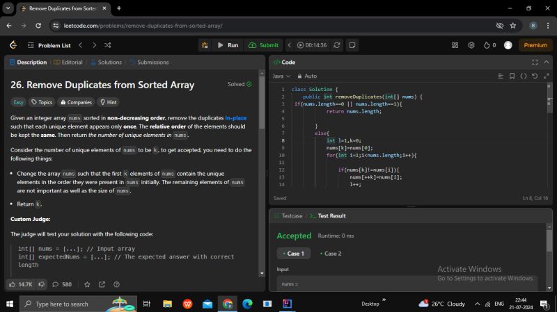This screenshot has width=557, height=312.
Task: Click the taskbar search box
Action: (78, 304)
